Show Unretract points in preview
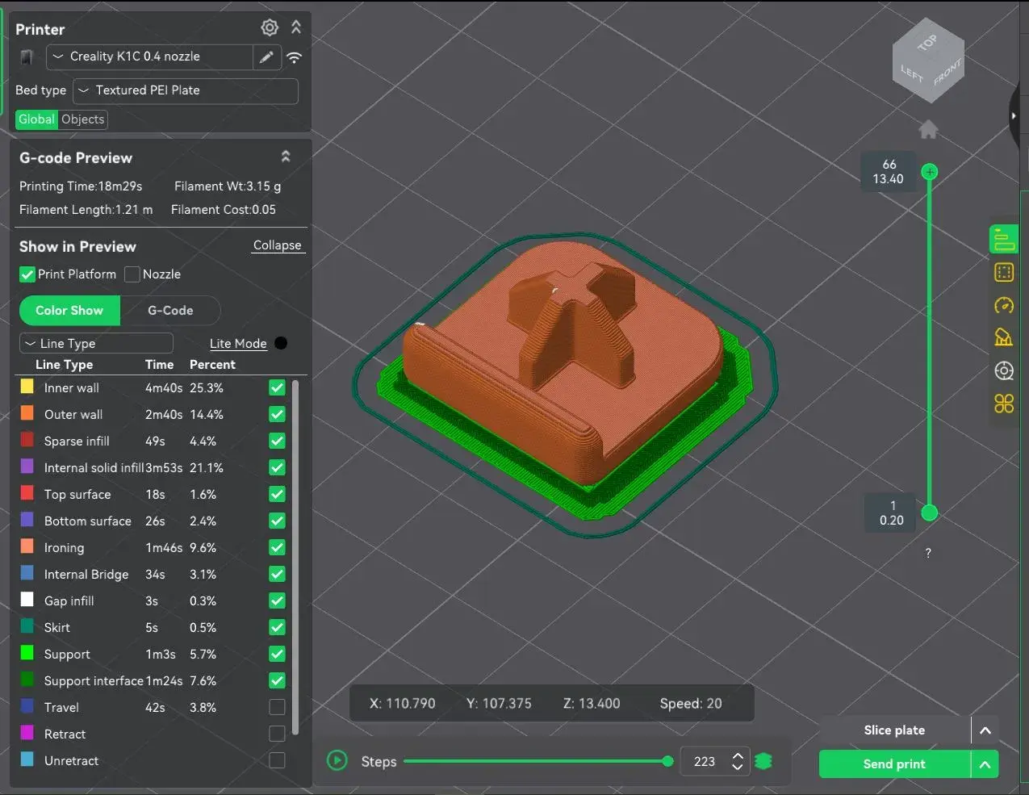The width and height of the screenshot is (1029, 795). pyautogui.click(x=277, y=760)
